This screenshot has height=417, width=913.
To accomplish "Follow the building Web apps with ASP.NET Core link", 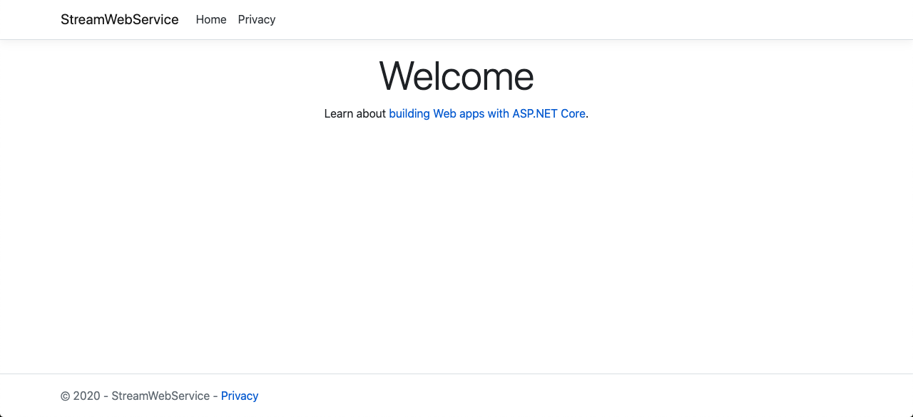I will click(x=487, y=113).
